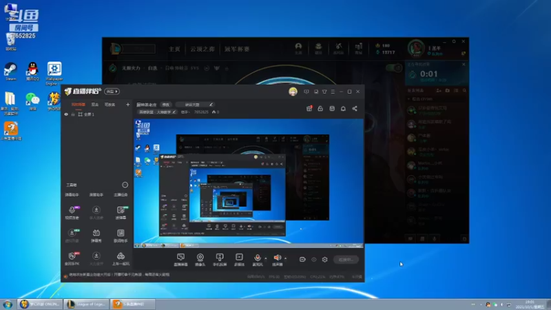Switch to League of Legends taskbar button

[x=87, y=304]
